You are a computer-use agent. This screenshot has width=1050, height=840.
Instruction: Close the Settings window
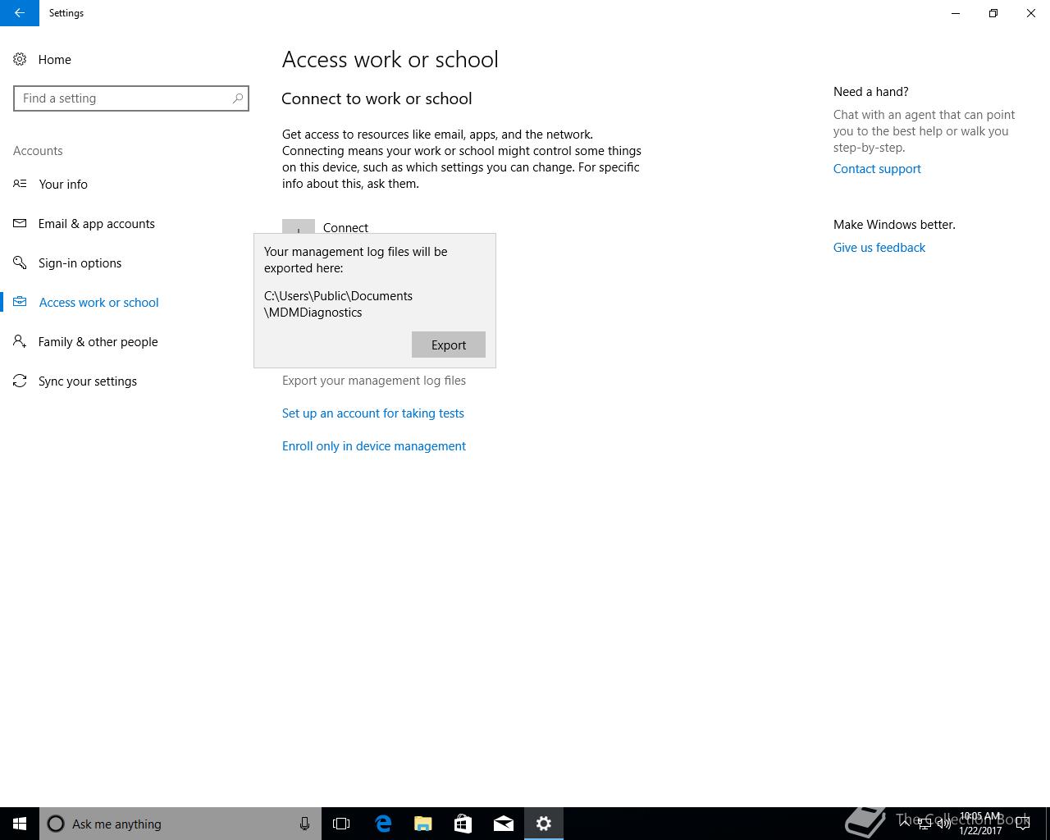[x=1031, y=13]
